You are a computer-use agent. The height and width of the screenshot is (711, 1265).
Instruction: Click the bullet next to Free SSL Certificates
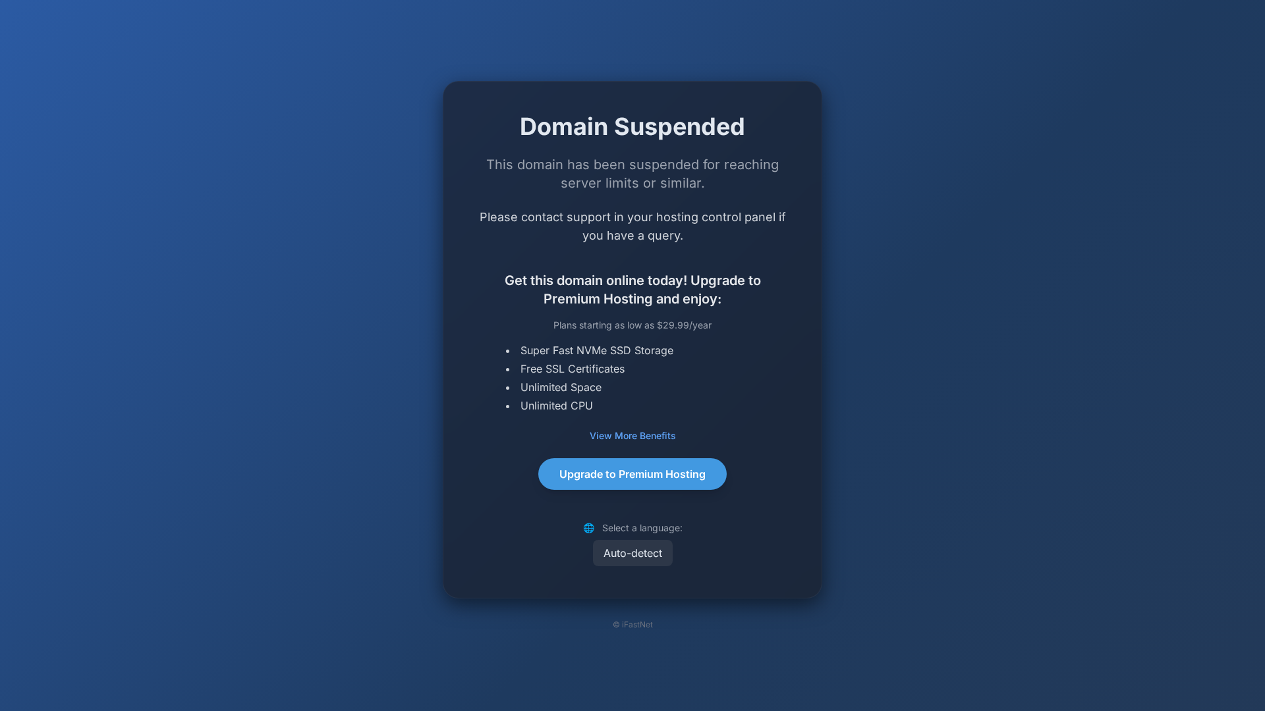point(508,369)
